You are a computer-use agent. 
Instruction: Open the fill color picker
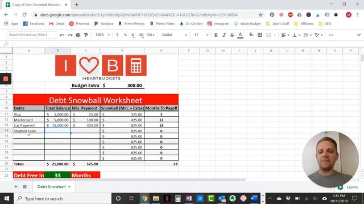point(251,35)
